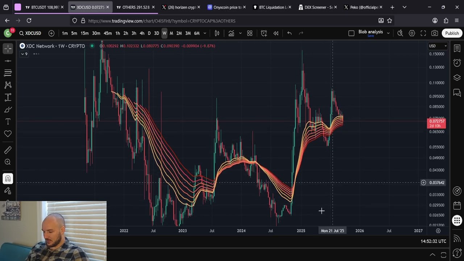Select the weekly W timeframe
This screenshot has height=261, width=464.
164,33
